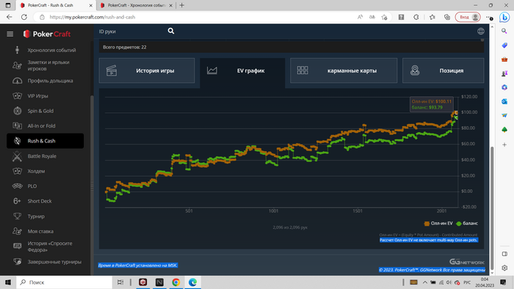Click the Short Deck 6+ icon
Image resolution: width=514 pixels, height=289 pixels.
click(x=17, y=201)
